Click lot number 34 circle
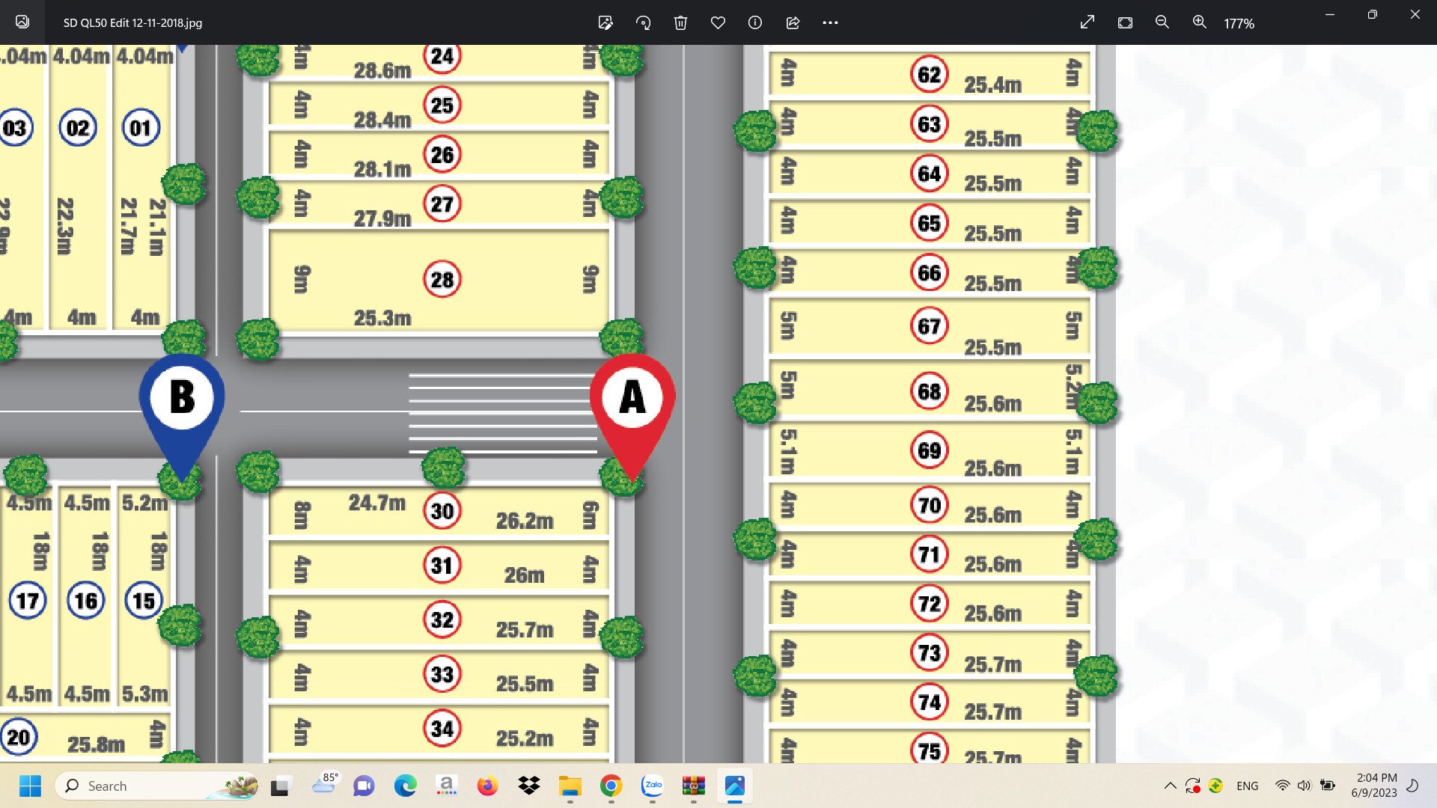Viewport: 1437px width, 808px height. pos(442,729)
